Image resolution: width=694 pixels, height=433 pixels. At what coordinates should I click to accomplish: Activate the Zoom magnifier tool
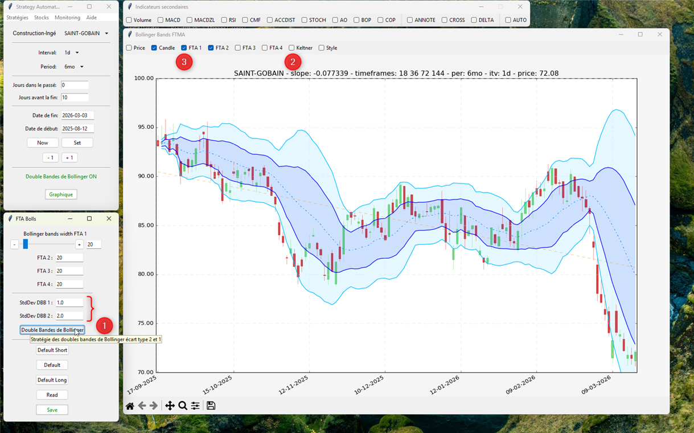coord(183,406)
